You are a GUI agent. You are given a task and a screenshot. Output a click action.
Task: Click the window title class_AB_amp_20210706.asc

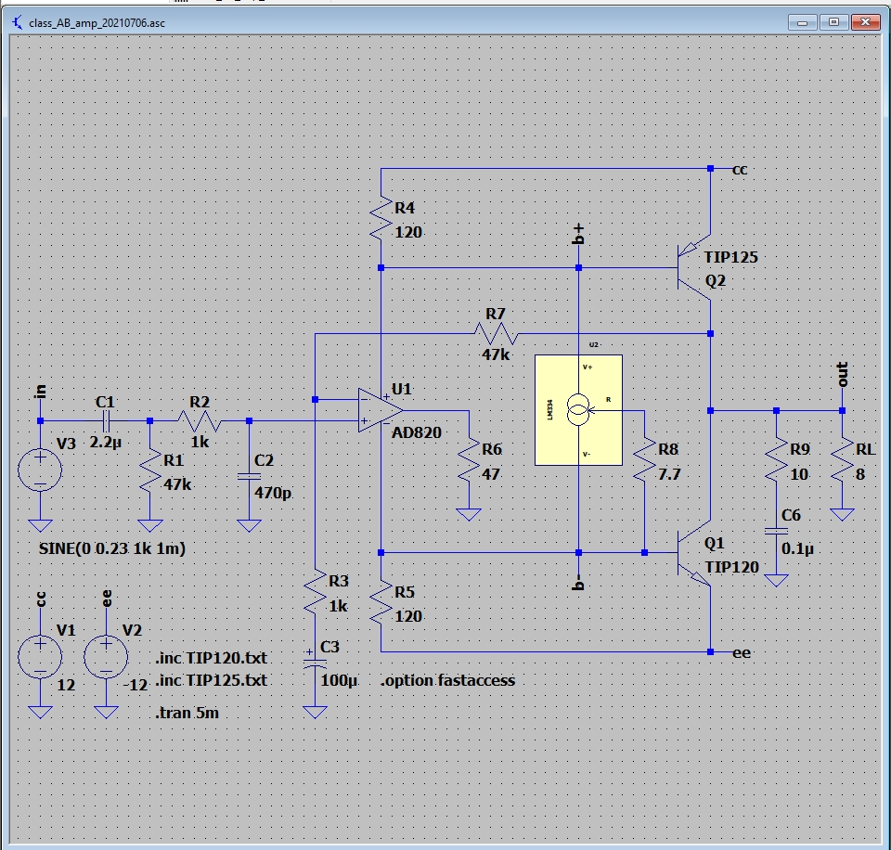pos(97,22)
